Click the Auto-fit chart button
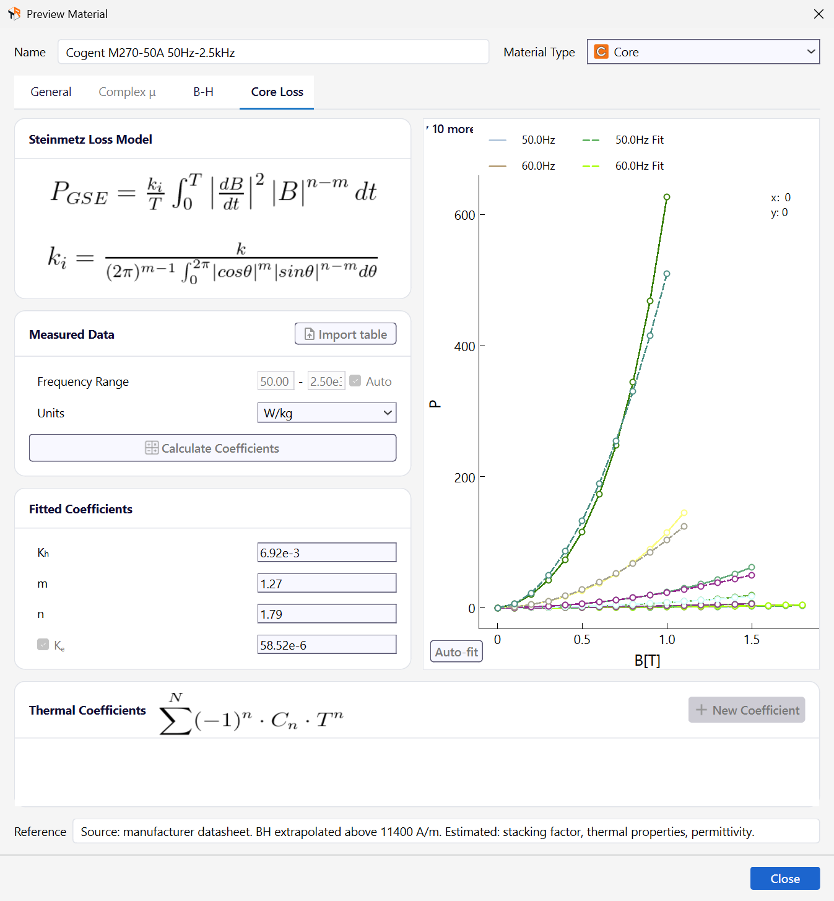 (456, 651)
